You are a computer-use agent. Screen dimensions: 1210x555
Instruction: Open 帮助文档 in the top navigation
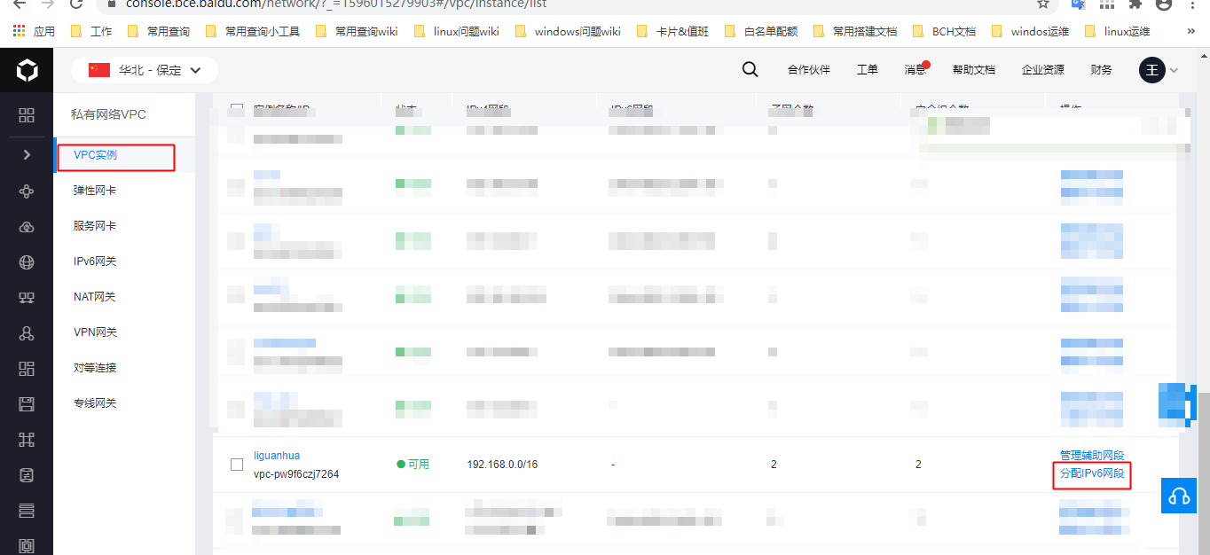point(974,70)
